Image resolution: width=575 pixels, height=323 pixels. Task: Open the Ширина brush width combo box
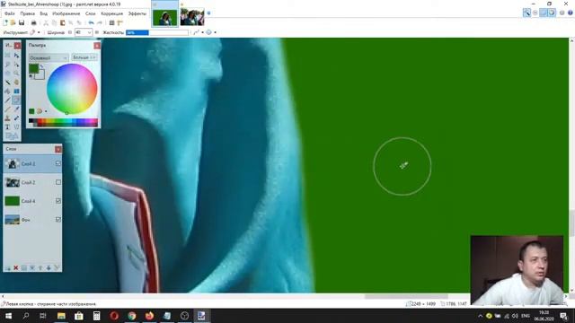[84, 32]
